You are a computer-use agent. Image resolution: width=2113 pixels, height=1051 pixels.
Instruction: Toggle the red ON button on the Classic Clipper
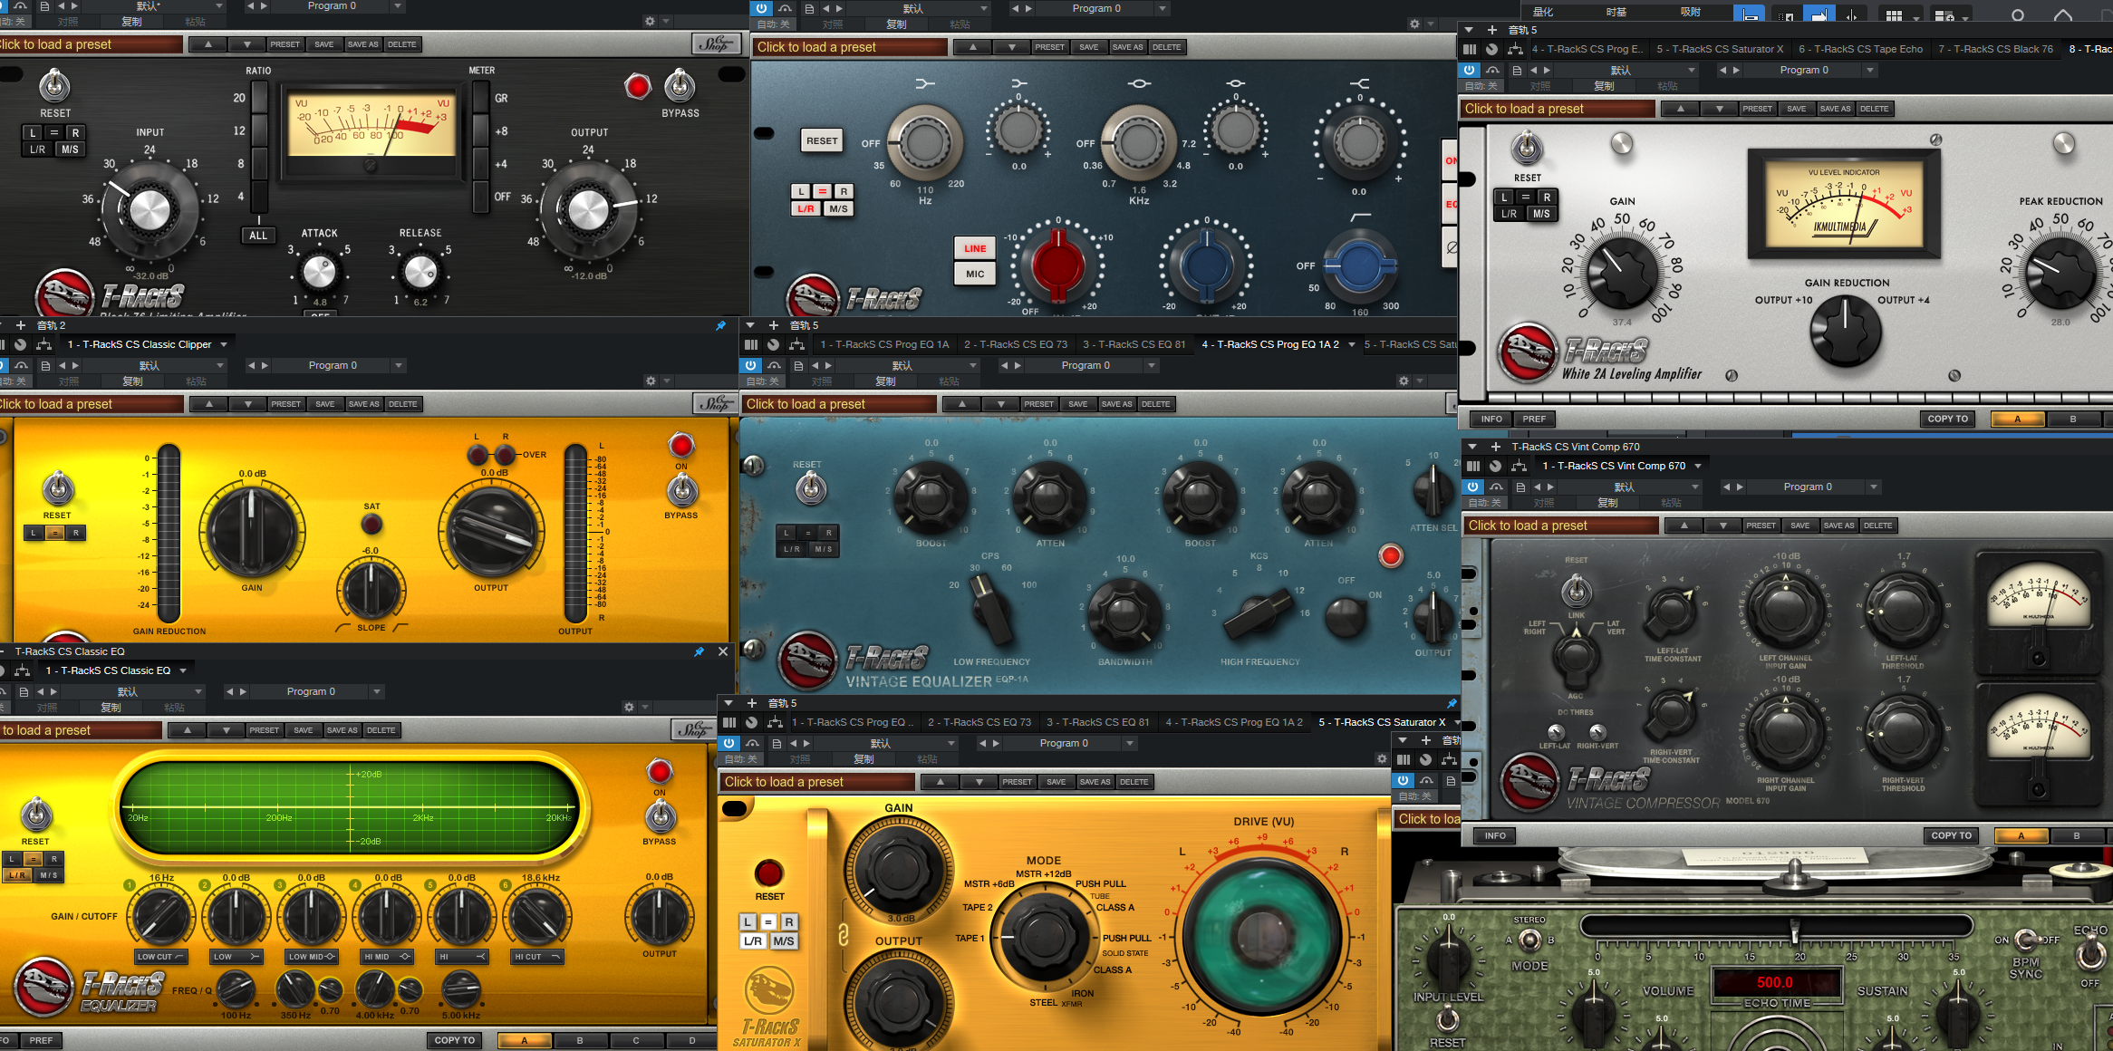pos(681,445)
